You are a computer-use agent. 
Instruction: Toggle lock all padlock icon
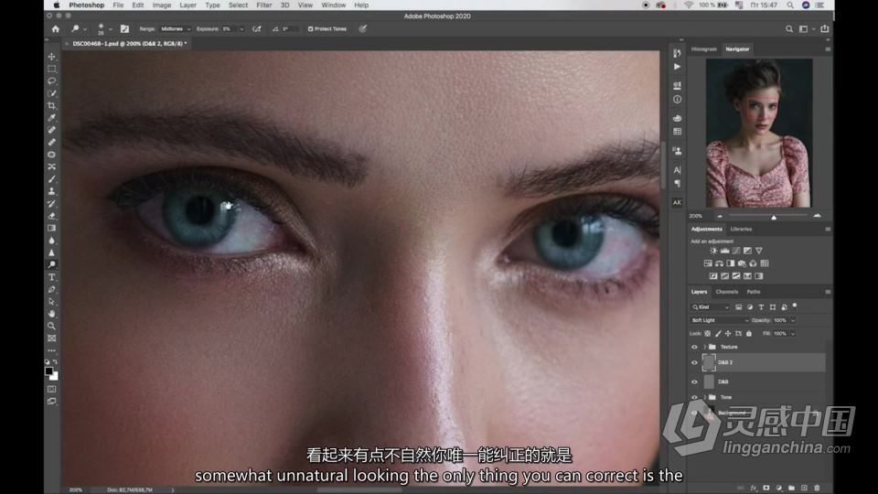click(x=749, y=334)
